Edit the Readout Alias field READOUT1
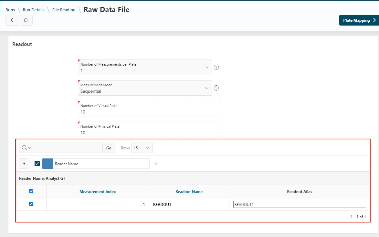Image resolution: width=379 pixels, height=237 pixels. (x=300, y=204)
